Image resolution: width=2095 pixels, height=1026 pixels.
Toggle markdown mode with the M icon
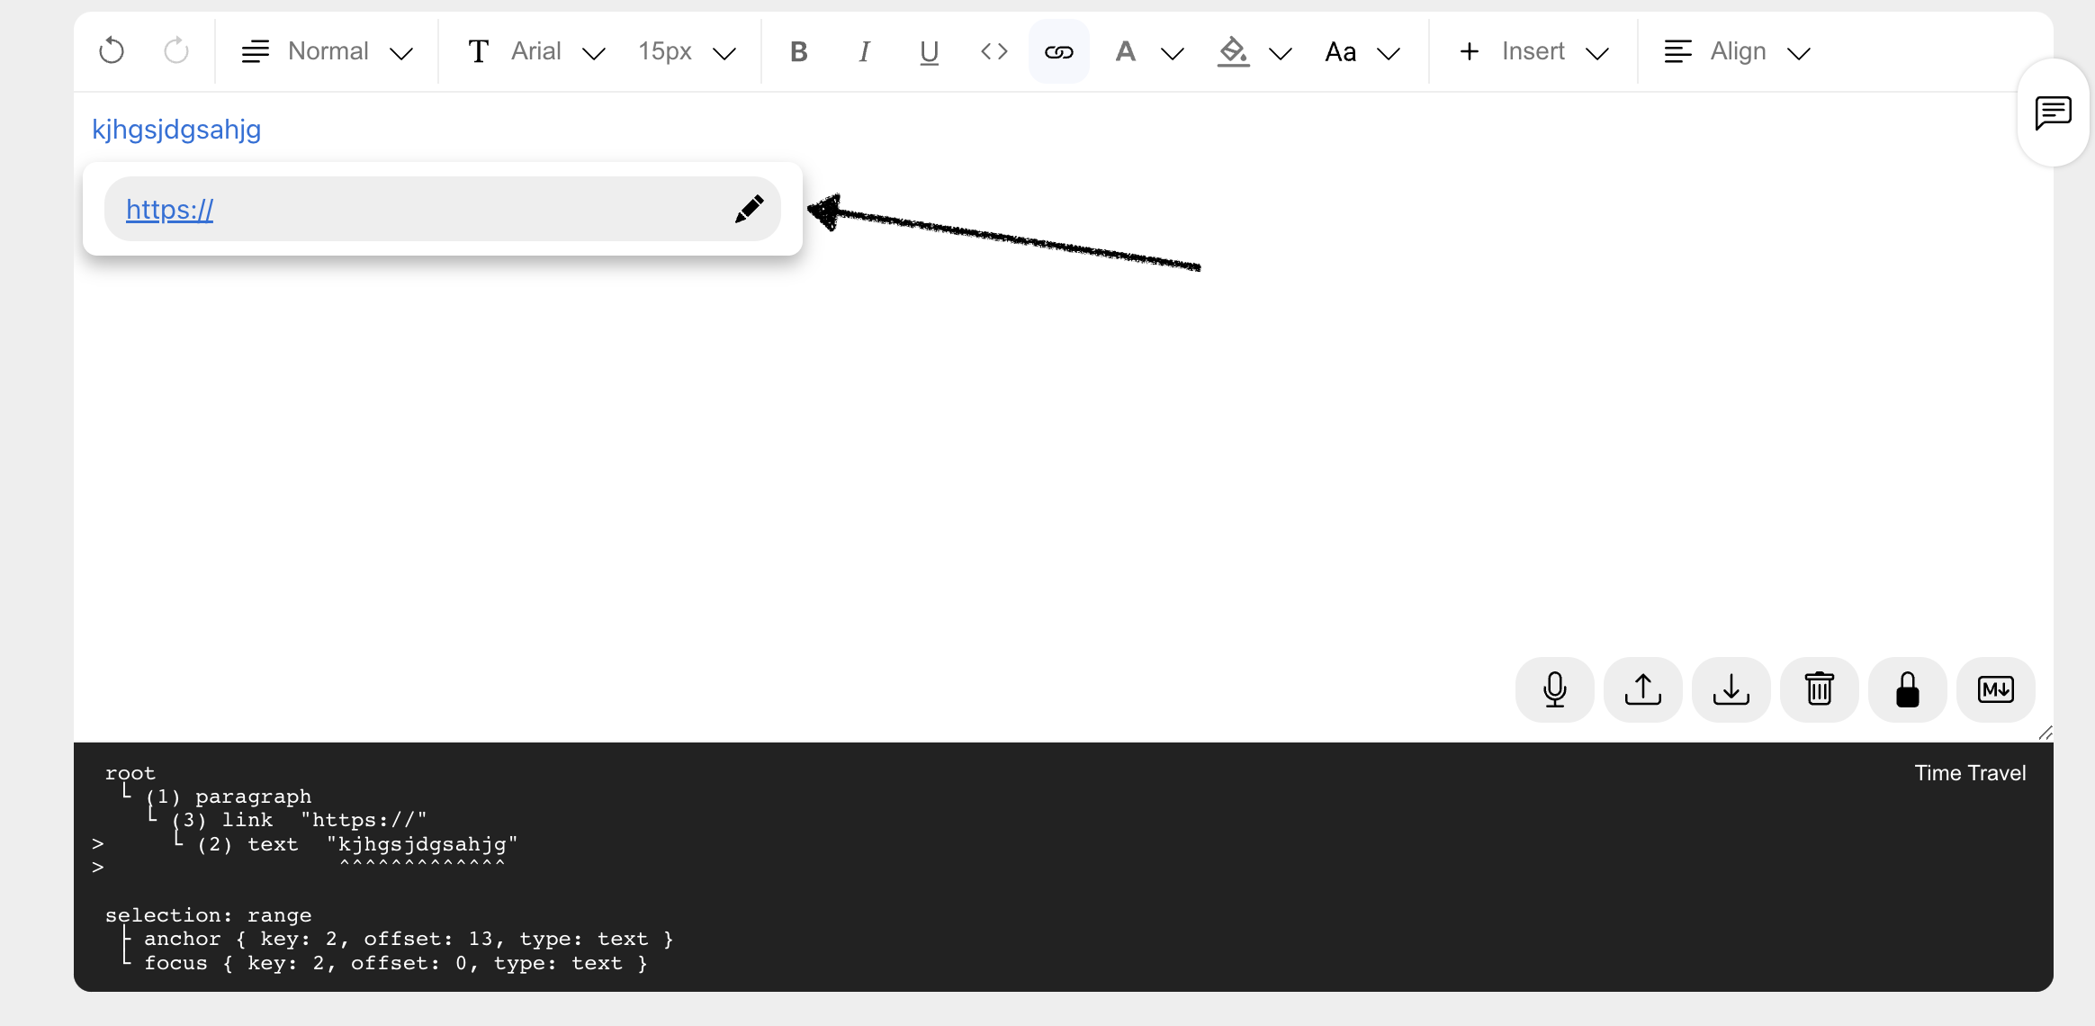[1995, 689]
